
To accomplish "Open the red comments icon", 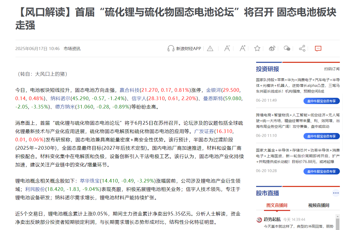I will [318, 49].
